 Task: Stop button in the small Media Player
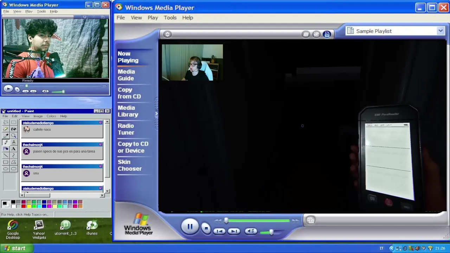17,90
